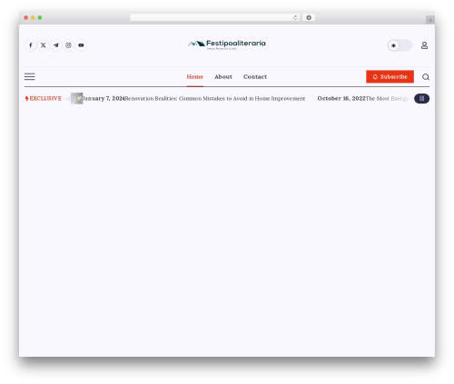Open 'The Most Energy' ticker headline

pyautogui.click(x=388, y=98)
